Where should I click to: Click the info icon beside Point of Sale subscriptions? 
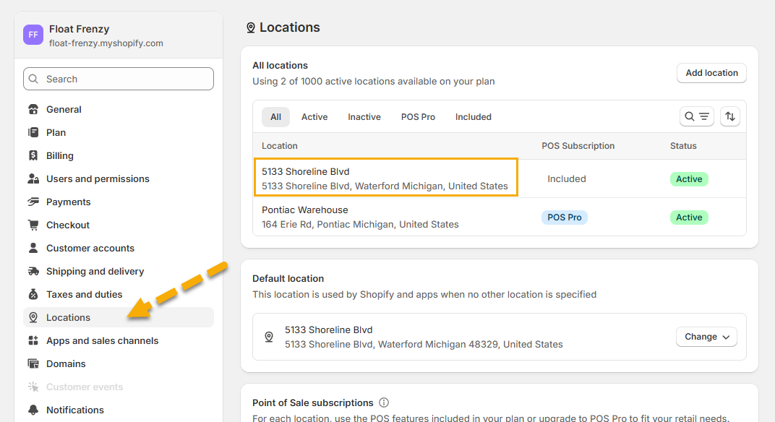[384, 402]
